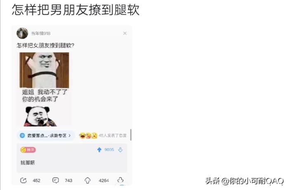The image size is (289, 190).
Task: Click the post's downvote icon in the bottom action bar
Action: (x=121, y=180)
